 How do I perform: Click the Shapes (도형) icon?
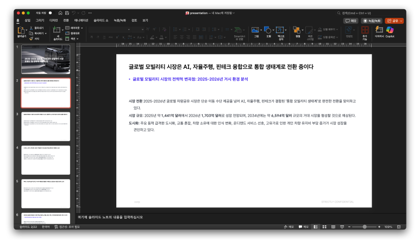268,30
